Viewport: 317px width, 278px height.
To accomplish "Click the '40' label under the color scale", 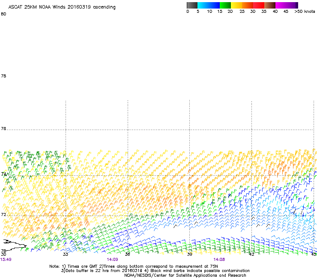I will 275,12.
